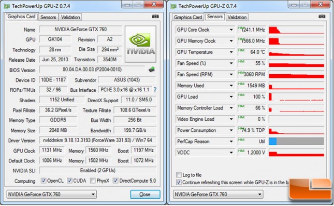Switch to the Validation tab in the left window
This screenshot has height=206, width=334.
tap(70, 17)
